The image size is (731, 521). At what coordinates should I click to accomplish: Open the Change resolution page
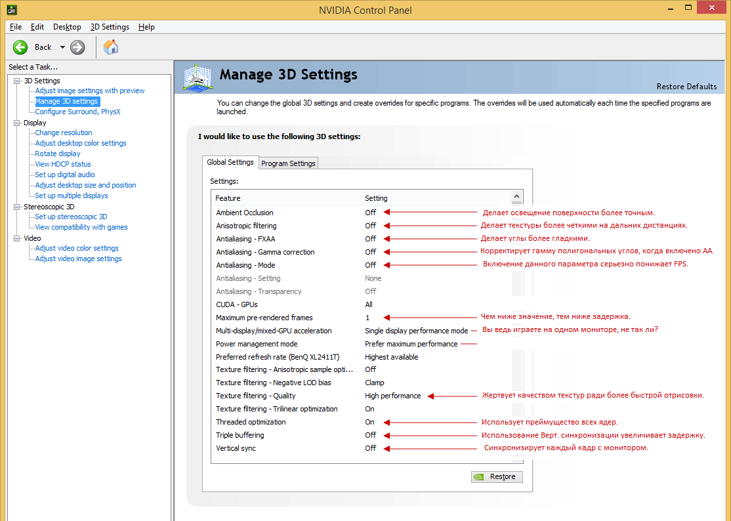click(x=64, y=133)
